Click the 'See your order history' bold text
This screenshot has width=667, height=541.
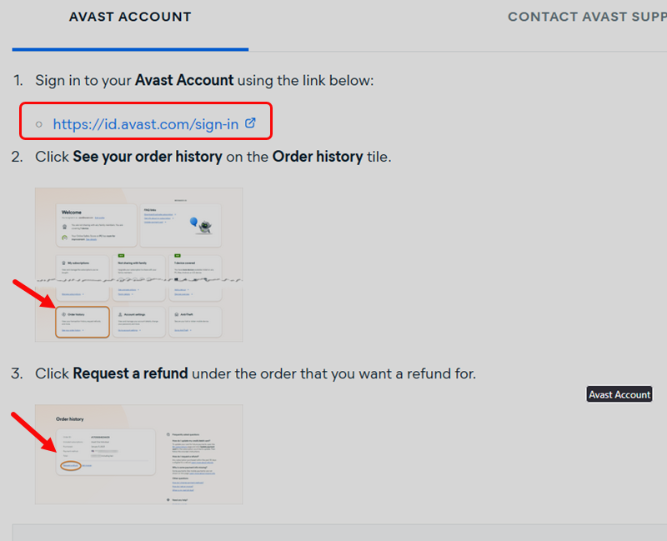tap(148, 157)
